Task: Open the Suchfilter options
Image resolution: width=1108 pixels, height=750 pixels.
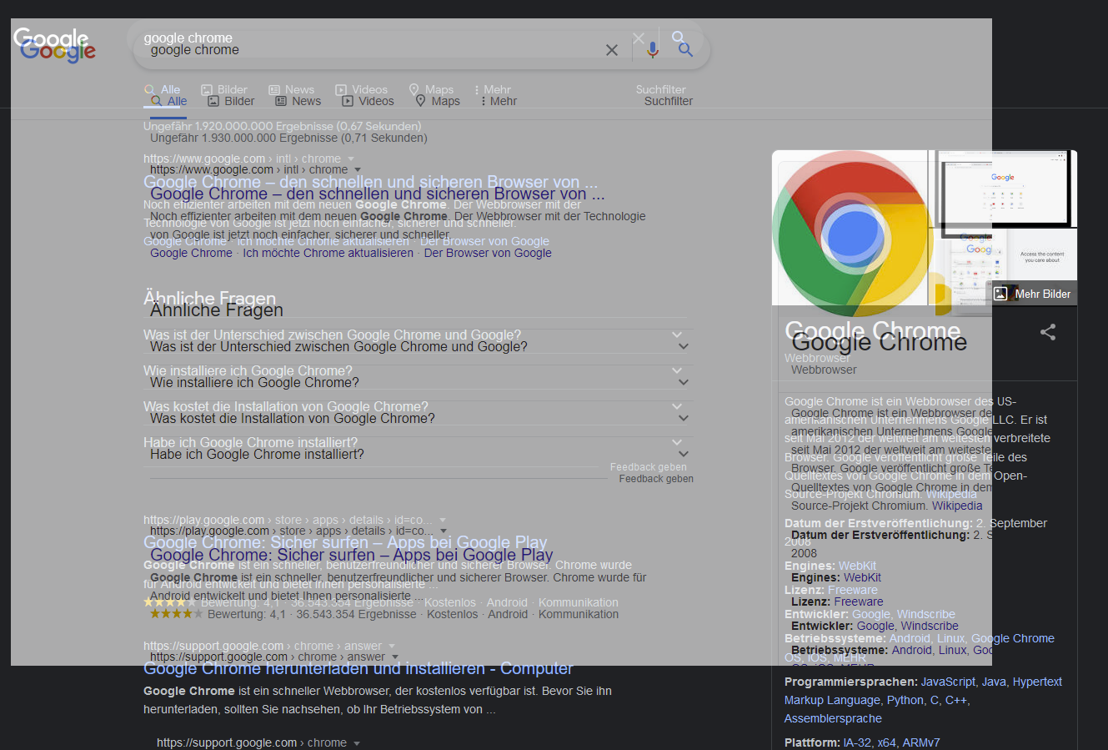Action: tap(668, 101)
